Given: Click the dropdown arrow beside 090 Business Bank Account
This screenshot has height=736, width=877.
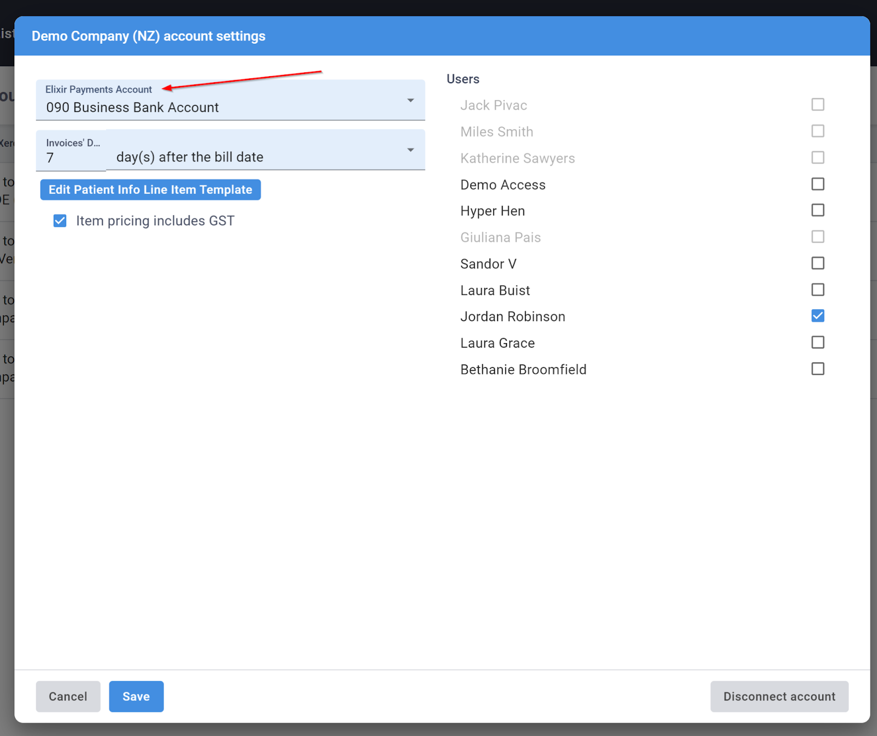Looking at the screenshot, I should pyautogui.click(x=411, y=100).
